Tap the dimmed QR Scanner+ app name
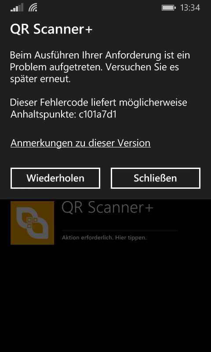The image size is (211, 352). [x=107, y=207]
